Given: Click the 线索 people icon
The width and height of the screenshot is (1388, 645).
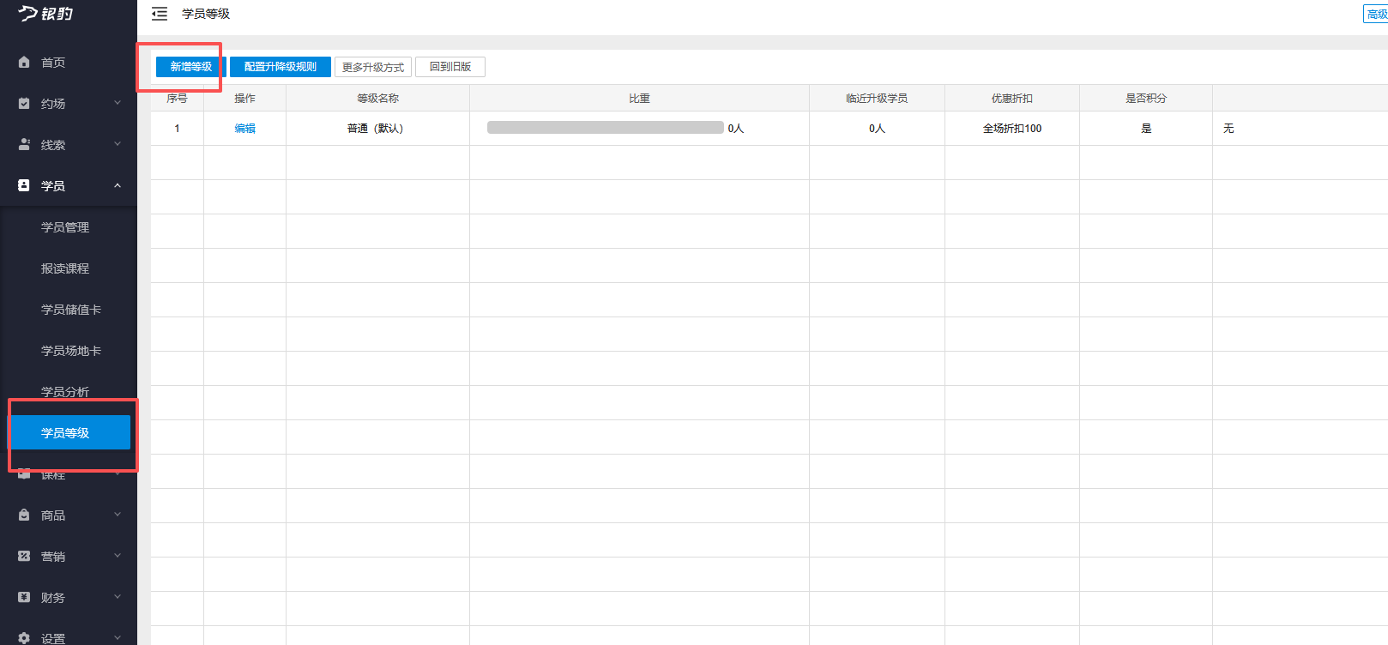Looking at the screenshot, I should (x=24, y=145).
